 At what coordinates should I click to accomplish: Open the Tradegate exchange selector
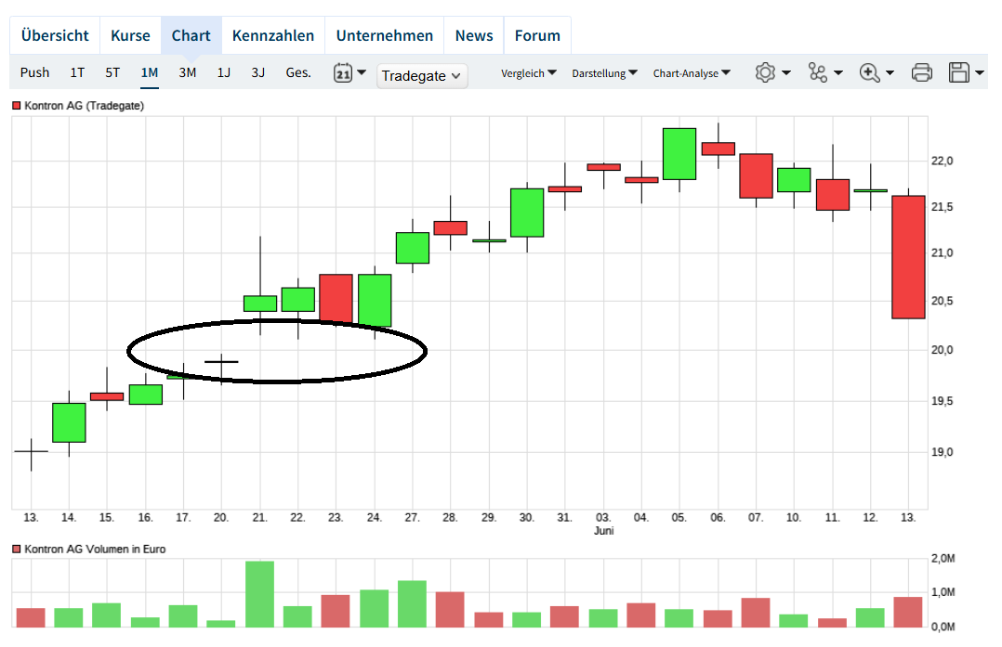[422, 76]
